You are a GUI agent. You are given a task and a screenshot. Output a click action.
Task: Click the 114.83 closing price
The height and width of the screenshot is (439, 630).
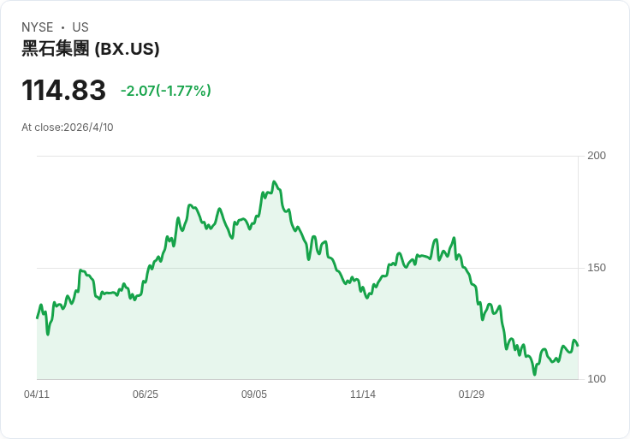click(x=63, y=91)
